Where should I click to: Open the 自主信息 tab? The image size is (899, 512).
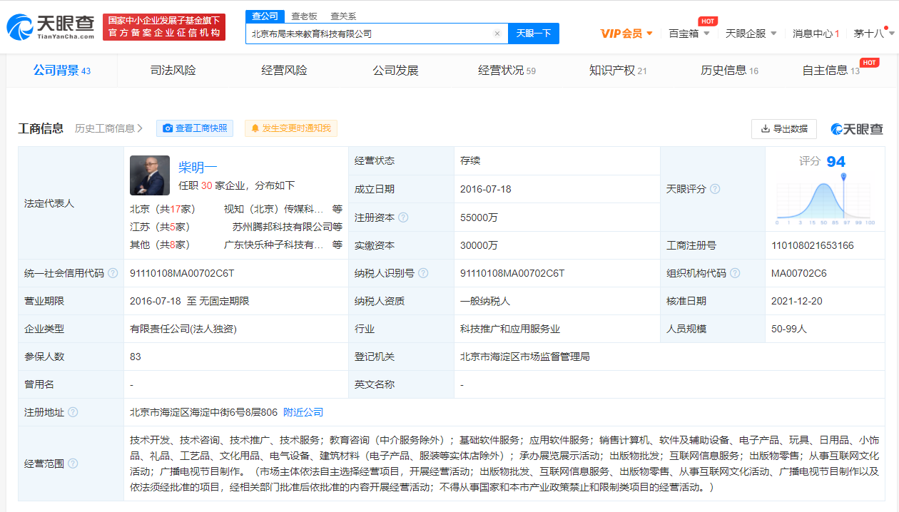831,71
